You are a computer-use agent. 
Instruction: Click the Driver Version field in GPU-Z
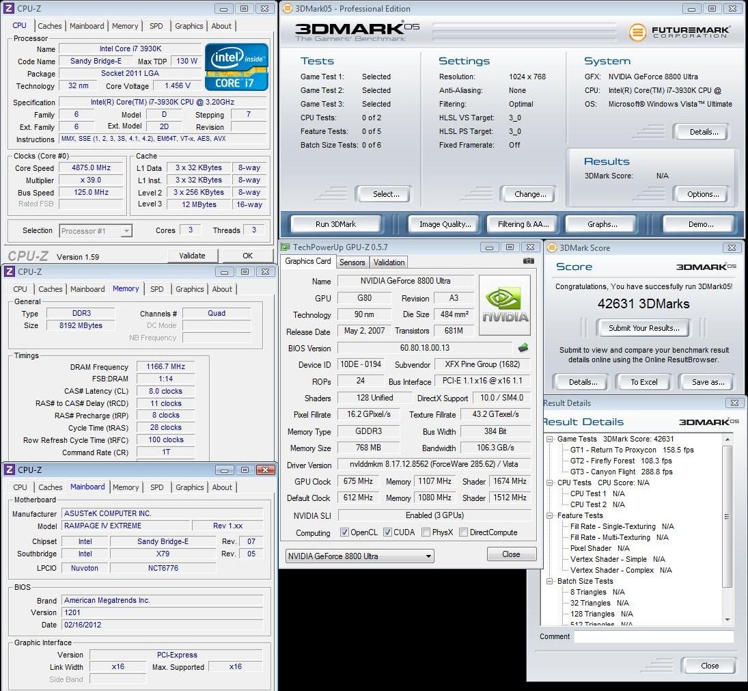tap(434, 464)
